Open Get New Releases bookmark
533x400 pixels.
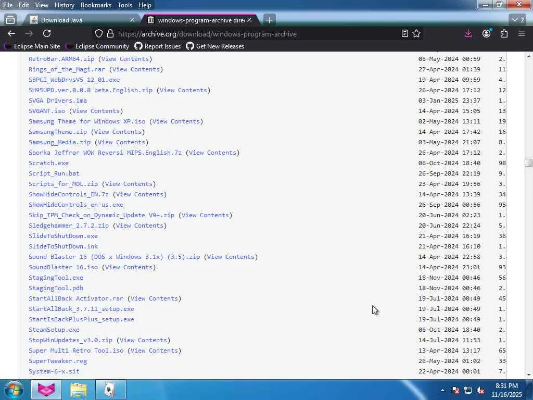click(x=215, y=46)
